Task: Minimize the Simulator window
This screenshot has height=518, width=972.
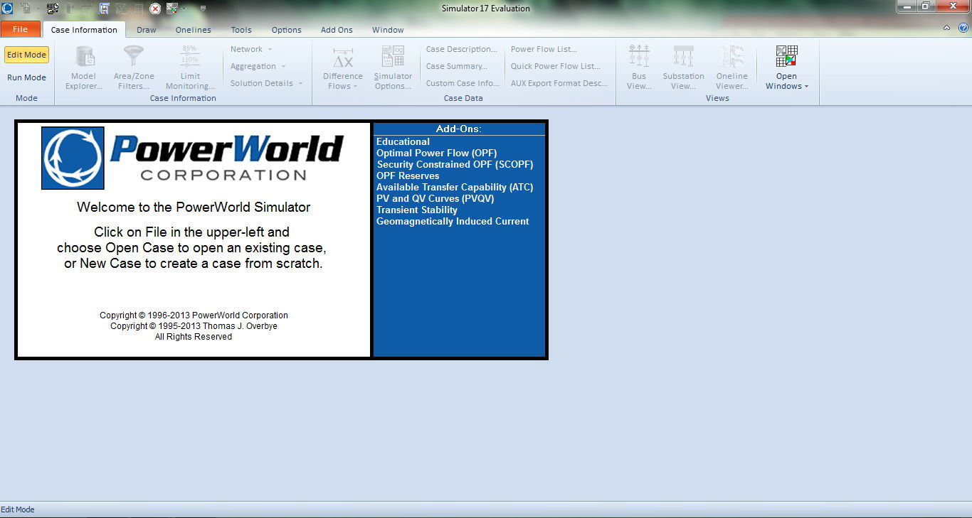Action: point(907,6)
